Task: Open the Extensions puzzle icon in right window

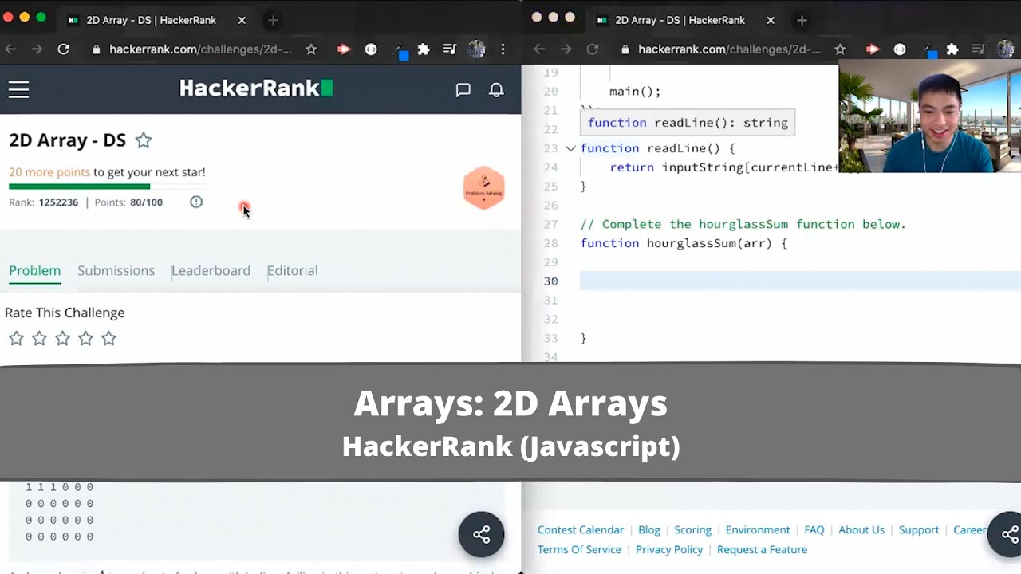Action: point(952,49)
